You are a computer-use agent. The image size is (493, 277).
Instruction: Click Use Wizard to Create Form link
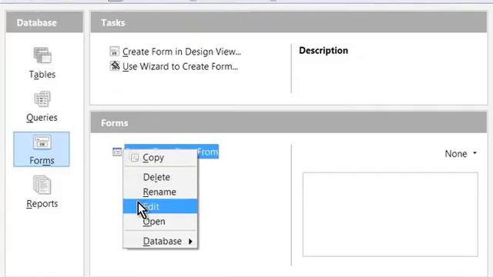tap(180, 67)
